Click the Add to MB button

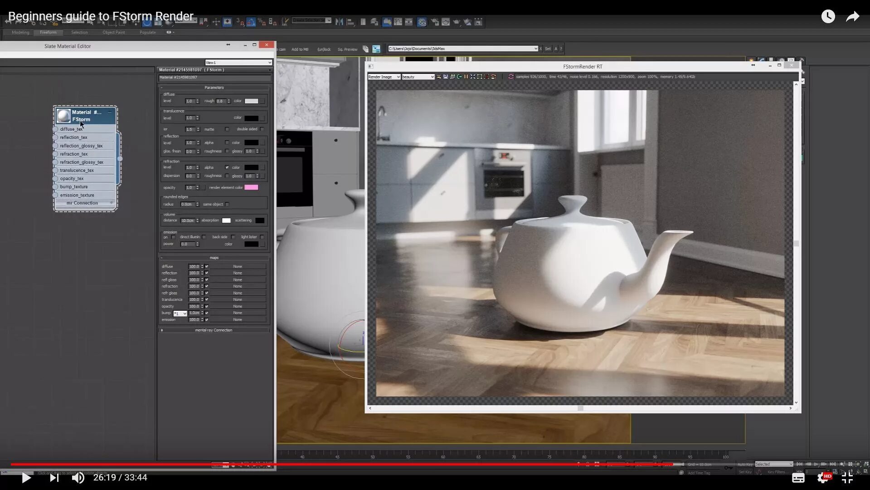point(300,49)
